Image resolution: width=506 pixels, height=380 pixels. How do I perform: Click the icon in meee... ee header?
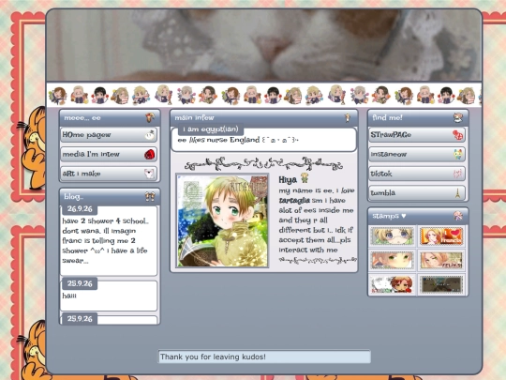pyautogui.click(x=149, y=117)
